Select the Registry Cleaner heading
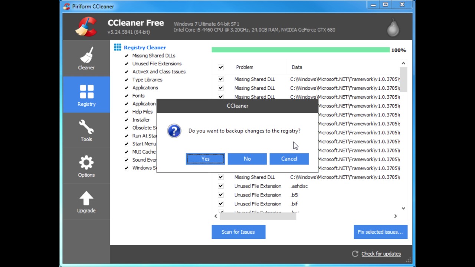 click(145, 47)
